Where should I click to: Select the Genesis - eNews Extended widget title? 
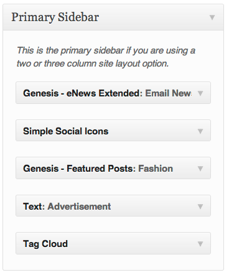coord(83,93)
